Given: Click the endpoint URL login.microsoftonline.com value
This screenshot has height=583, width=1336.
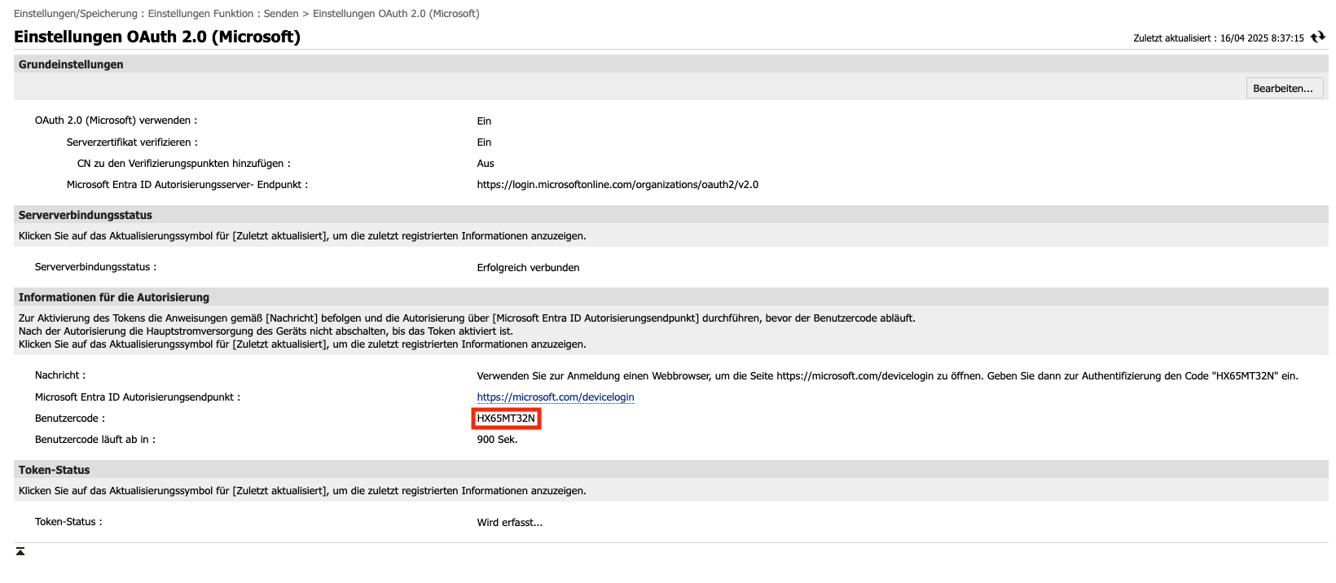Looking at the screenshot, I should coord(617,185).
